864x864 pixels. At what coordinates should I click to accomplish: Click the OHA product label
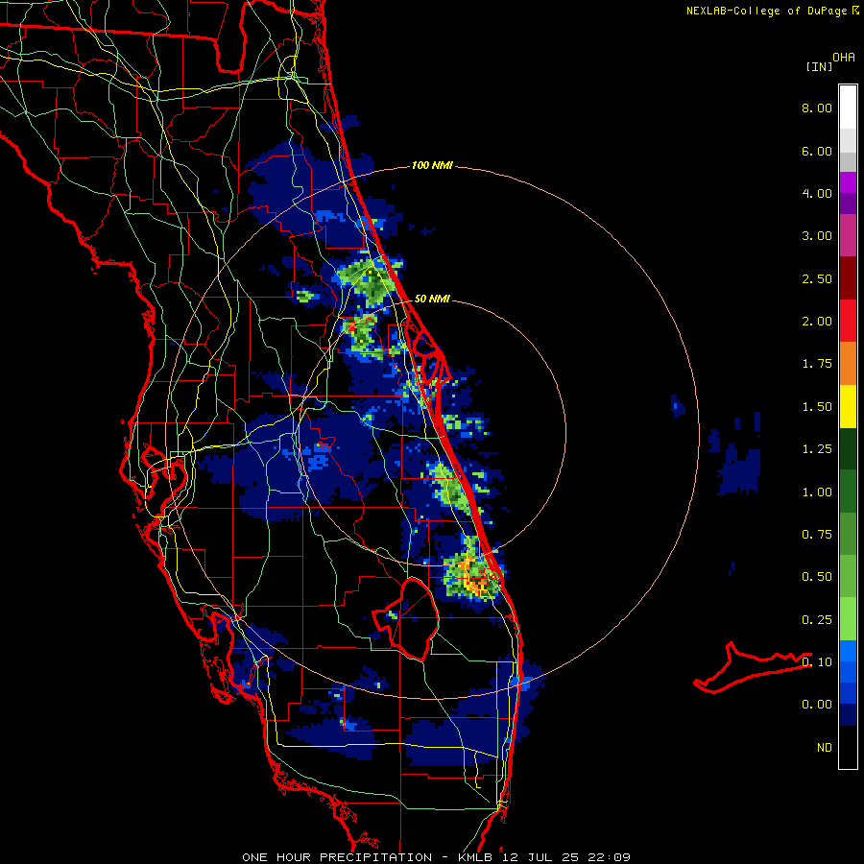pos(844,58)
